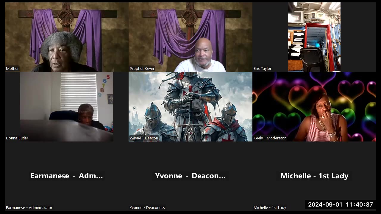381x214 pixels.
Task: Select Donna Butler's video tile
Action: pos(66,107)
